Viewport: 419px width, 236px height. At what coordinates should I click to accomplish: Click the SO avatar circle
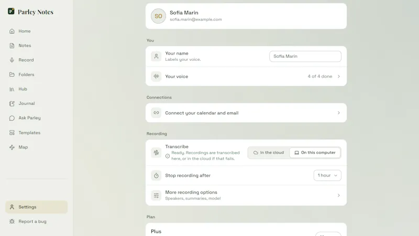pos(158,16)
